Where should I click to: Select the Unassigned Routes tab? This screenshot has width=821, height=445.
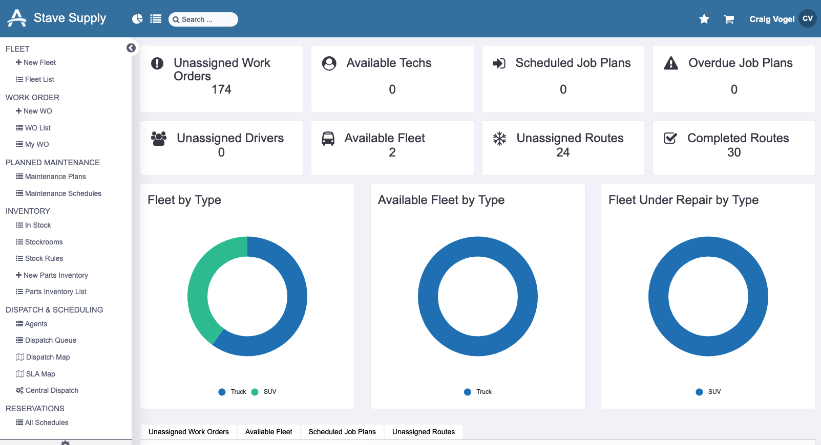(x=424, y=432)
